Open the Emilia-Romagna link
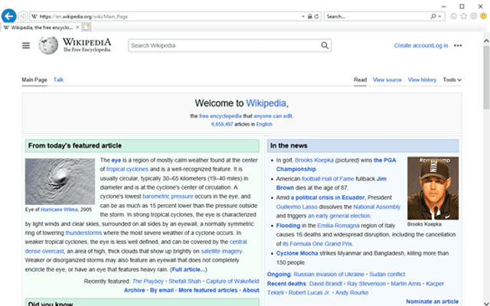This screenshot has width=490, height=306. [338, 226]
